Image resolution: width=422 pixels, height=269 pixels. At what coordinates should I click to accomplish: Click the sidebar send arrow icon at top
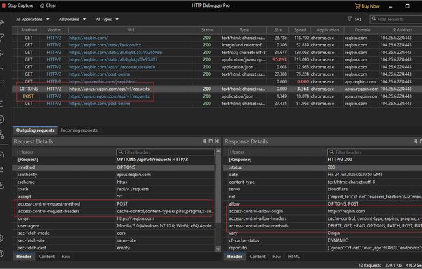[x=2, y=22]
